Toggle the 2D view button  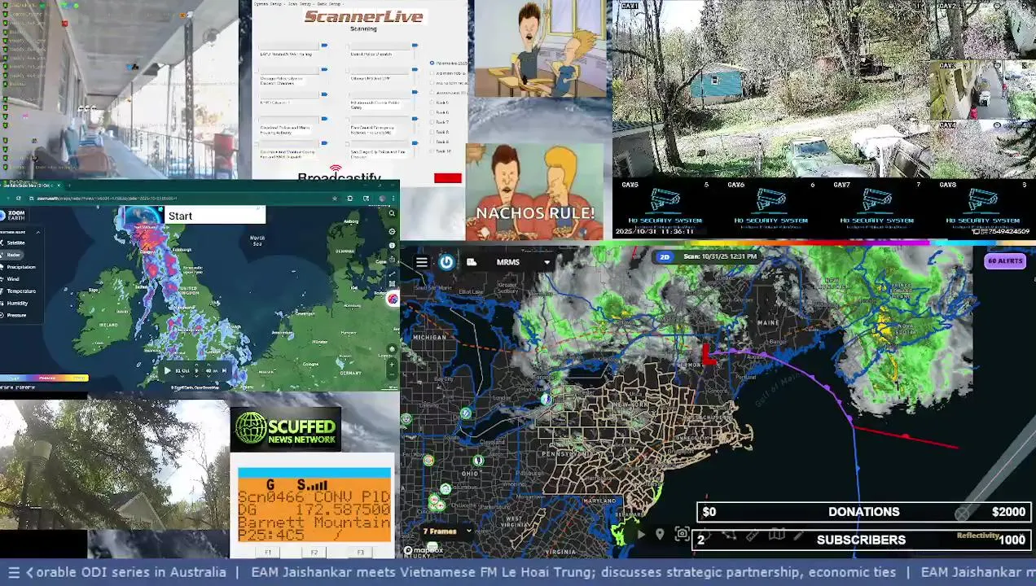pos(665,256)
